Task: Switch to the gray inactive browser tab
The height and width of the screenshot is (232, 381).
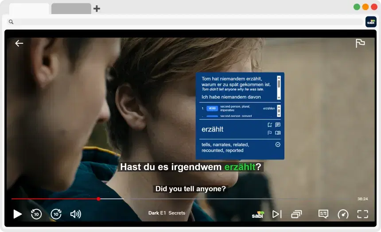Action: (x=71, y=8)
